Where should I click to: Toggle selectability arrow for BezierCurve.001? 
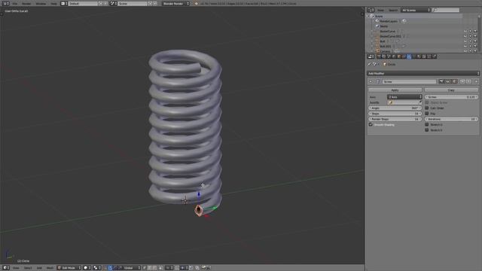(x=470, y=36)
